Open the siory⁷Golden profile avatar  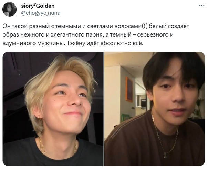(9, 9)
